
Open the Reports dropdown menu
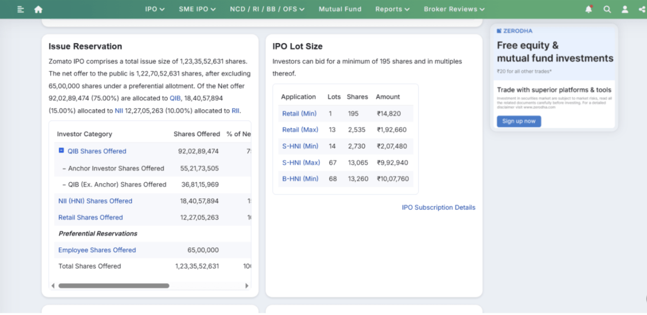click(392, 9)
